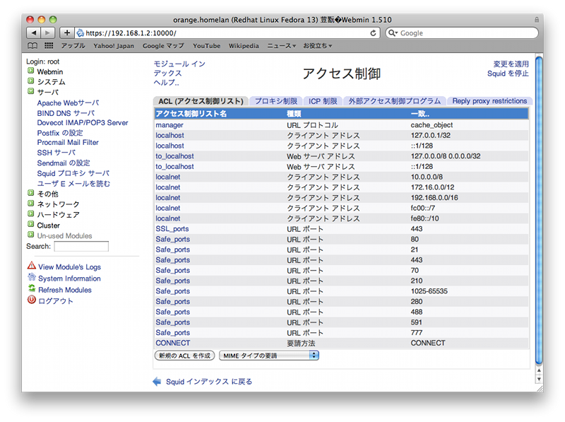Open the bookmarks book icon in the bookmarks bar
This screenshot has height=422, width=565.
32,46
